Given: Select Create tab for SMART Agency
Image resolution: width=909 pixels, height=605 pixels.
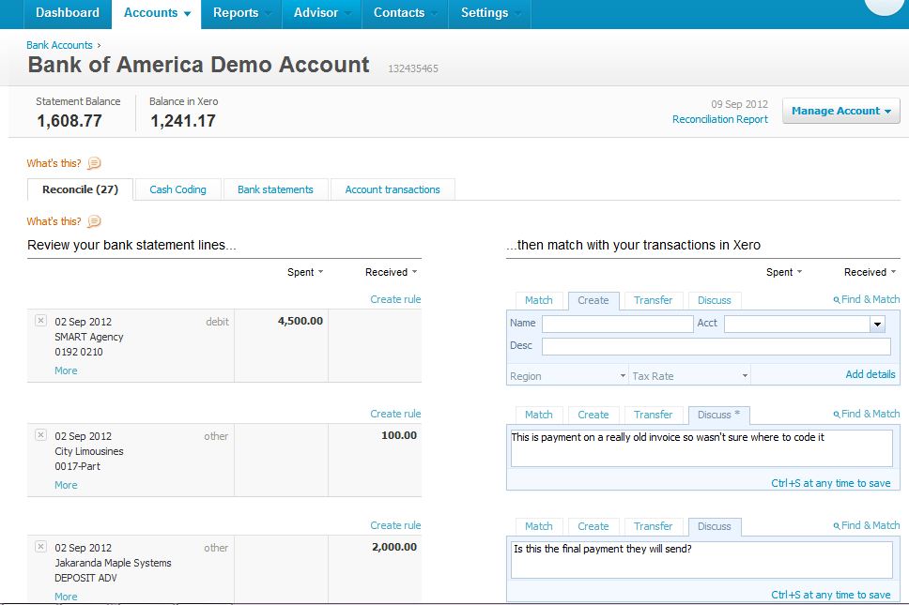Looking at the screenshot, I should [x=593, y=300].
